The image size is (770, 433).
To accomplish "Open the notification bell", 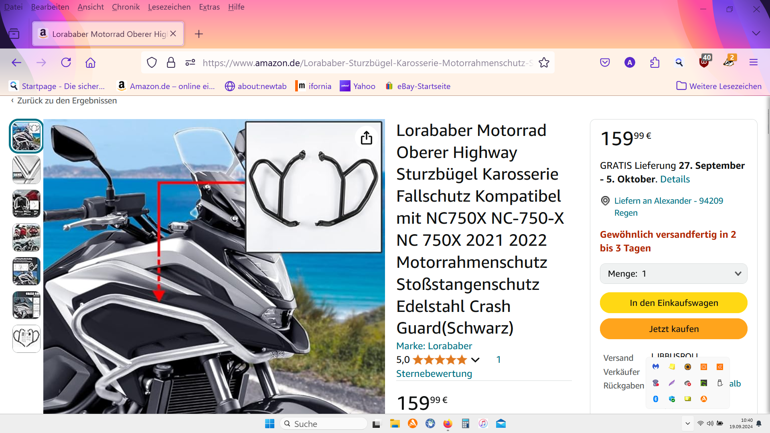I will point(759,424).
